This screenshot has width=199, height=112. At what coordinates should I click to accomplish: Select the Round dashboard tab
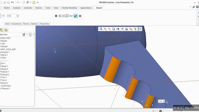pos(99,8)
